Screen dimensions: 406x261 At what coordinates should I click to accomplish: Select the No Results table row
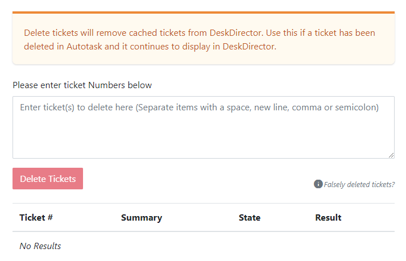(x=204, y=246)
